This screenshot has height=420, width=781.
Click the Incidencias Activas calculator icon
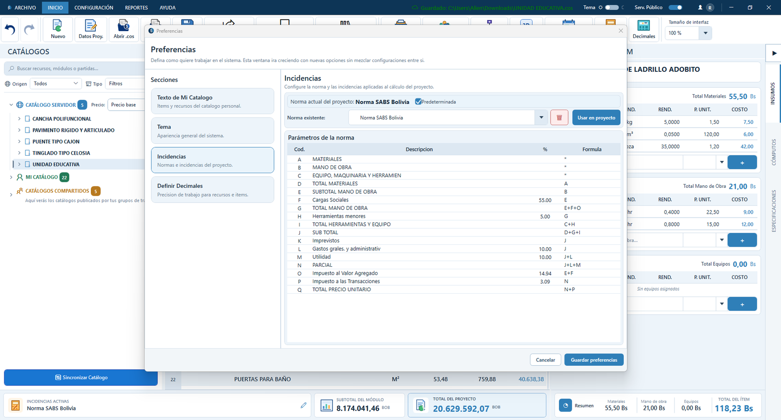(16, 405)
